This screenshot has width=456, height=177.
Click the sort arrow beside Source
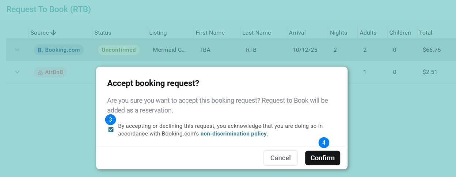pyautogui.click(x=53, y=33)
